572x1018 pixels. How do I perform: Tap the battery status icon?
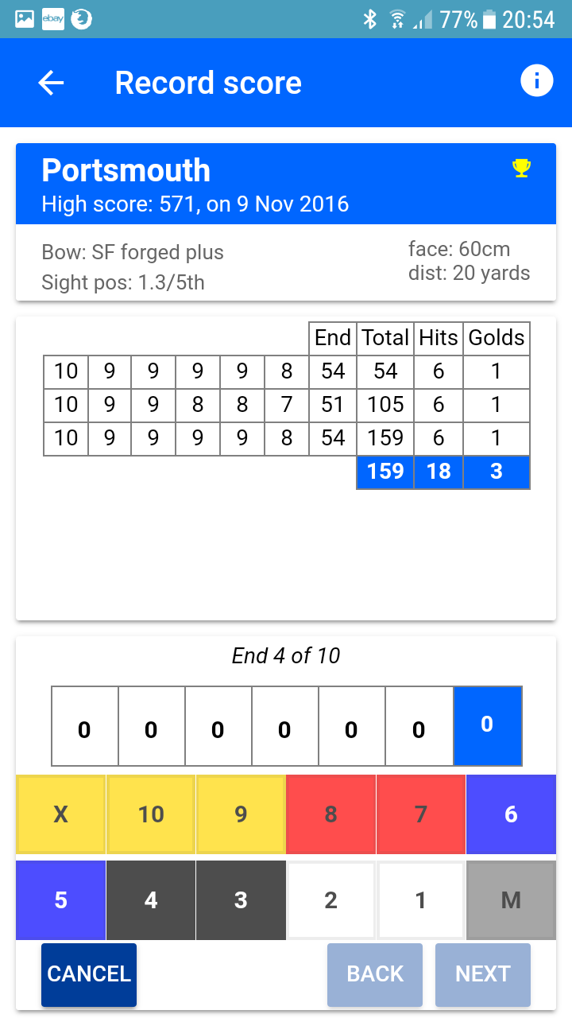click(x=489, y=19)
